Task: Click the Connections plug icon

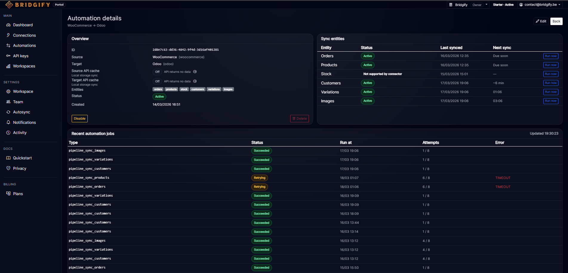Action: point(8,35)
